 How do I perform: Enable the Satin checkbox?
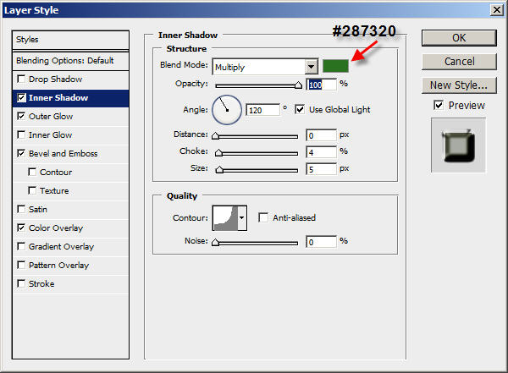pyautogui.click(x=21, y=209)
